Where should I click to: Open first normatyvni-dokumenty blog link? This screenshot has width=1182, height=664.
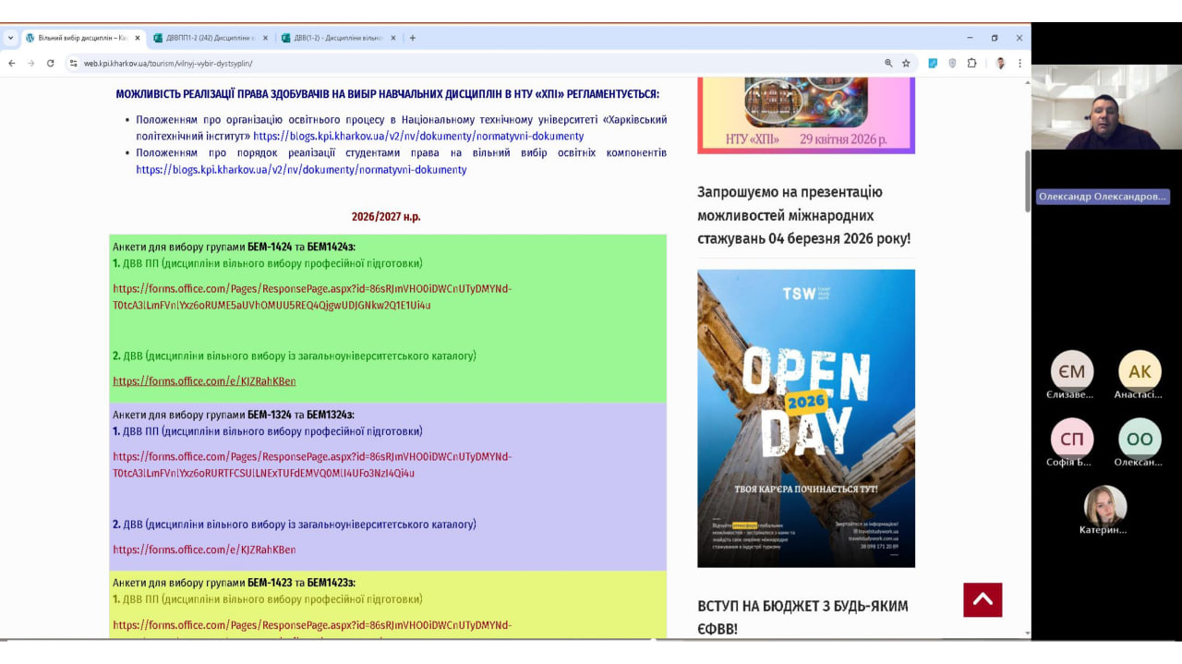(418, 136)
